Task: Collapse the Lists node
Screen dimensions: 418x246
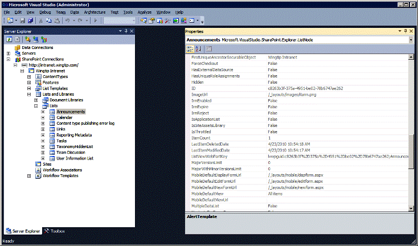Action: tap(36, 106)
